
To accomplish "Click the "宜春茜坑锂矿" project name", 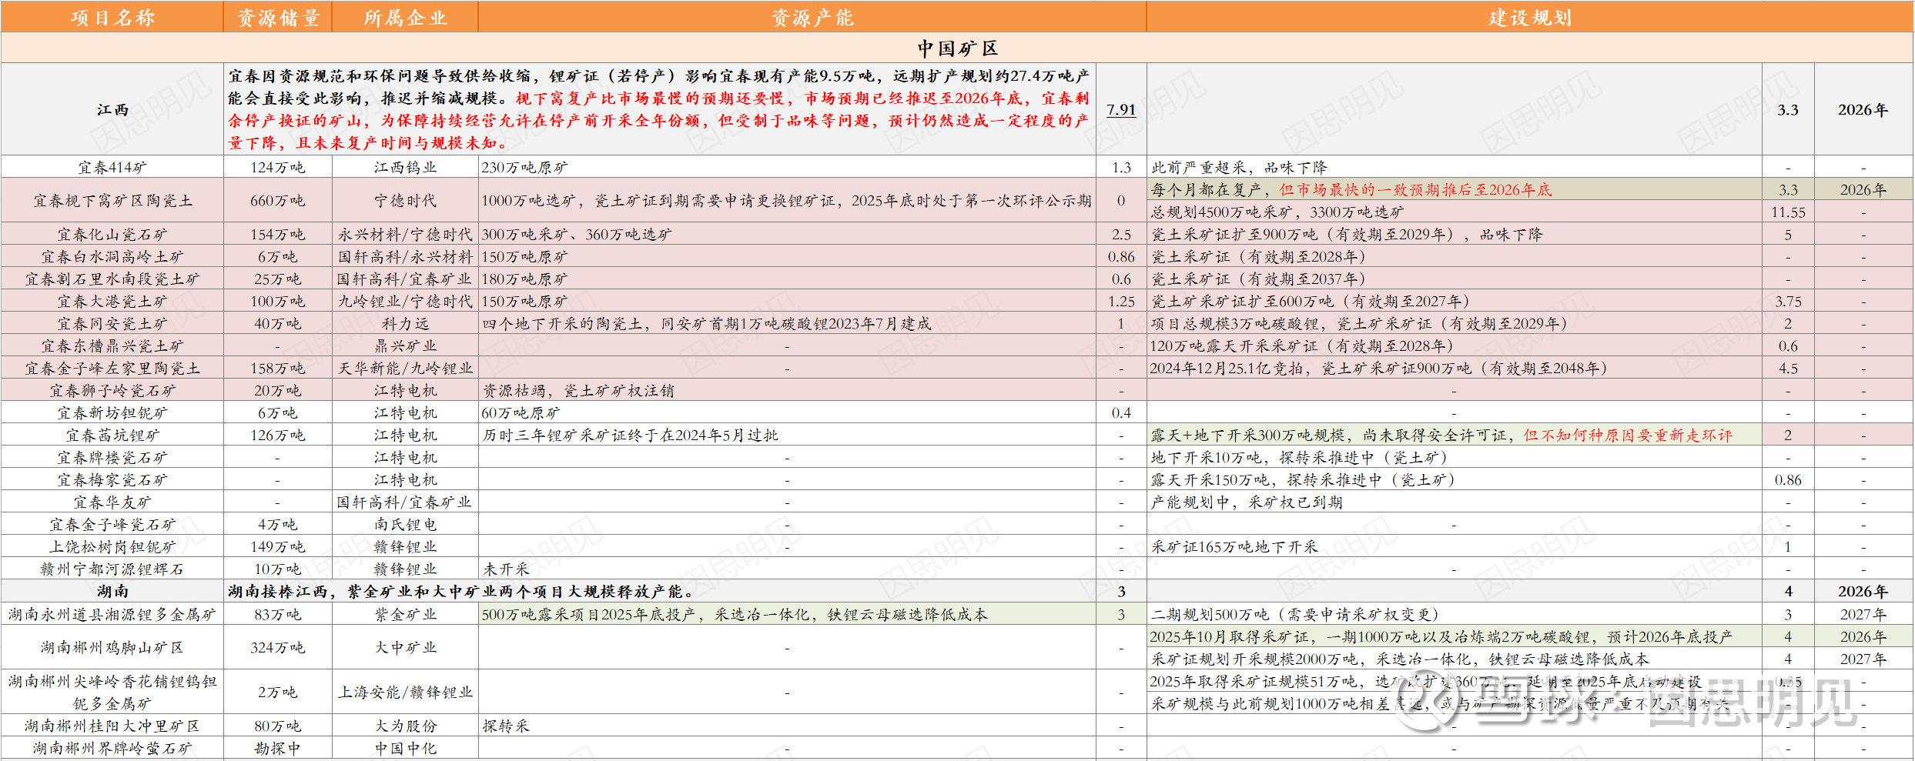I will 112,435.
